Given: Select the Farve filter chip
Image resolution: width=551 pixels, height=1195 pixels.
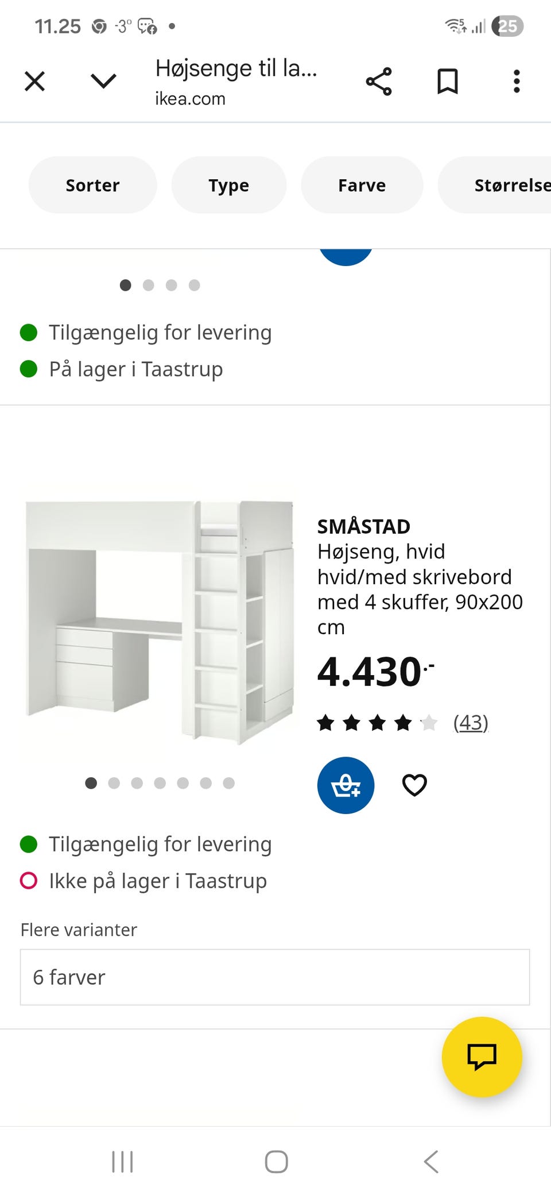Looking at the screenshot, I should tap(362, 185).
